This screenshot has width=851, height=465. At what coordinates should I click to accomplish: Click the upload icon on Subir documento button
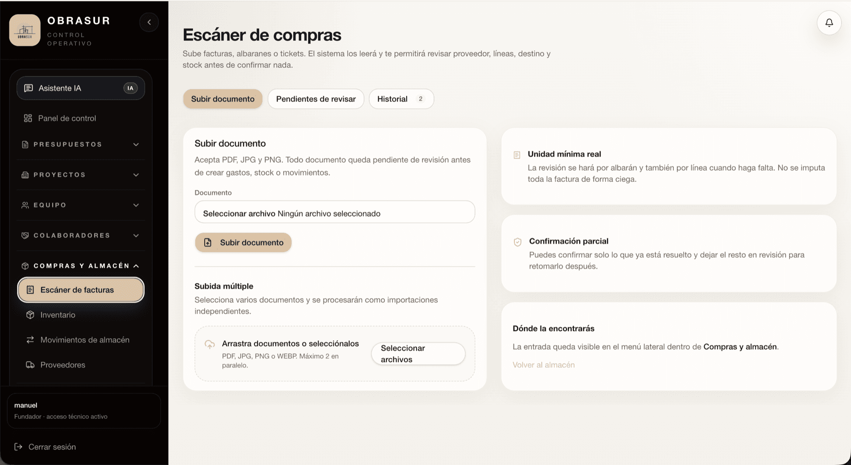tap(208, 243)
